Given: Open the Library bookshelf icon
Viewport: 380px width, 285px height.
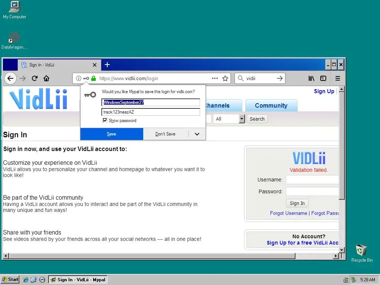Looking at the screenshot, I should tap(311, 78).
